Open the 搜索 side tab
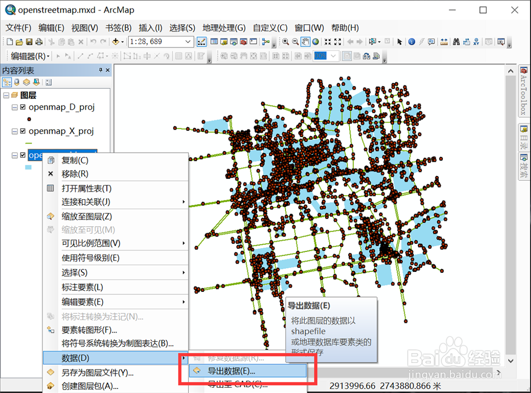This screenshot has width=531, height=393. 524,166
